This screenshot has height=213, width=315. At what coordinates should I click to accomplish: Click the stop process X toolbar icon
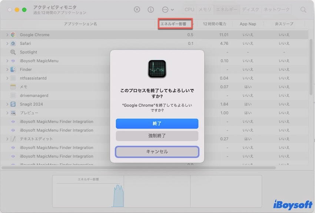coord(137,10)
